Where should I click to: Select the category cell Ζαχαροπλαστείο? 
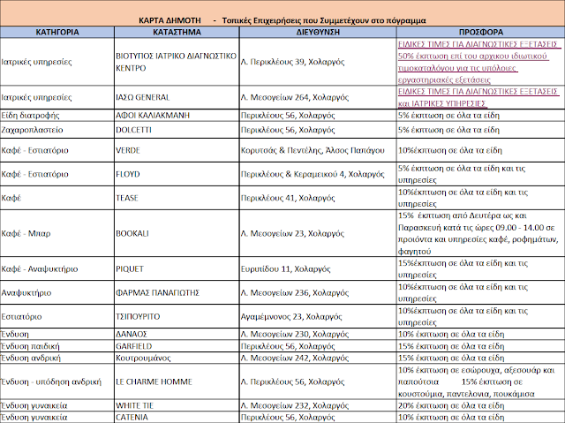point(57,130)
